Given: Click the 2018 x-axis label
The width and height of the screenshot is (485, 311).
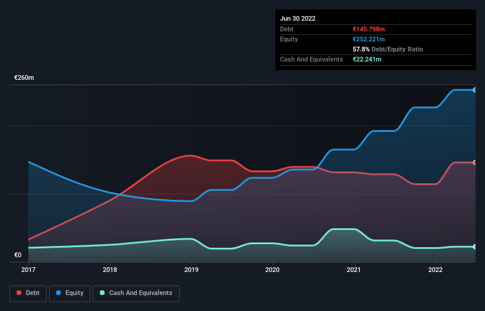Looking at the screenshot, I should tap(110, 270).
